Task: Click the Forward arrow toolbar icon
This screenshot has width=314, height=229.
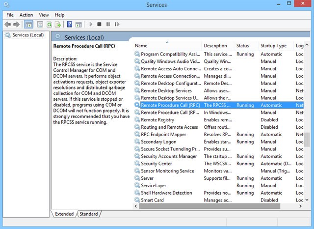Action: tap(16, 25)
